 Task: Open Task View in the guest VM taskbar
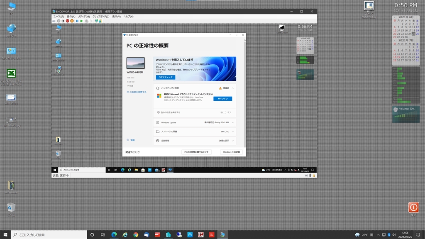coord(116,170)
